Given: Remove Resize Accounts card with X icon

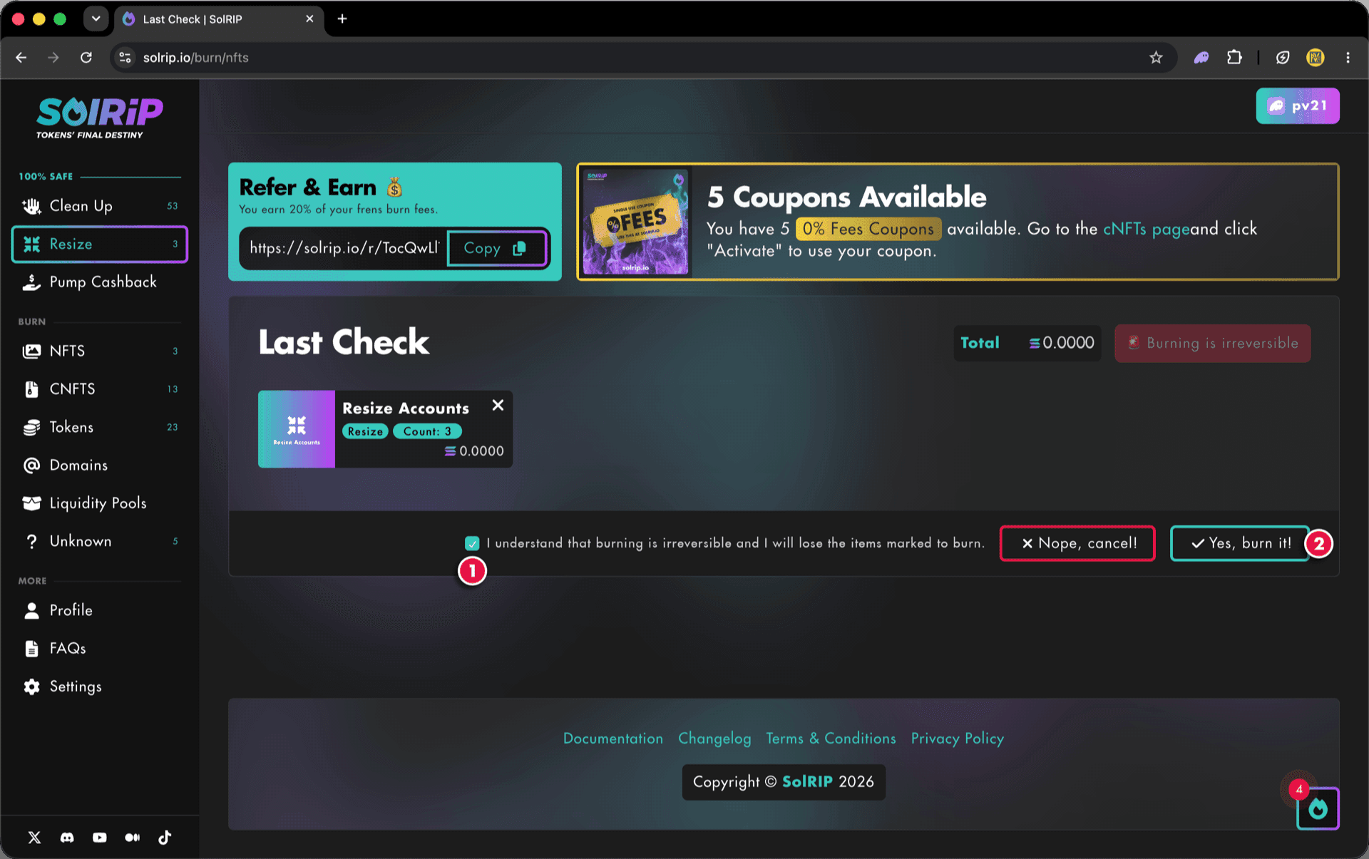Looking at the screenshot, I should [498, 405].
